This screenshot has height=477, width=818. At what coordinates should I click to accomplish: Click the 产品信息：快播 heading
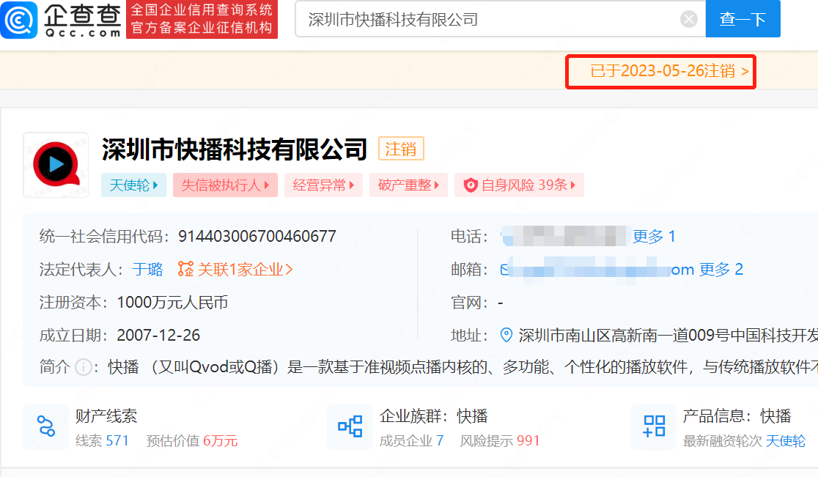(737, 416)
